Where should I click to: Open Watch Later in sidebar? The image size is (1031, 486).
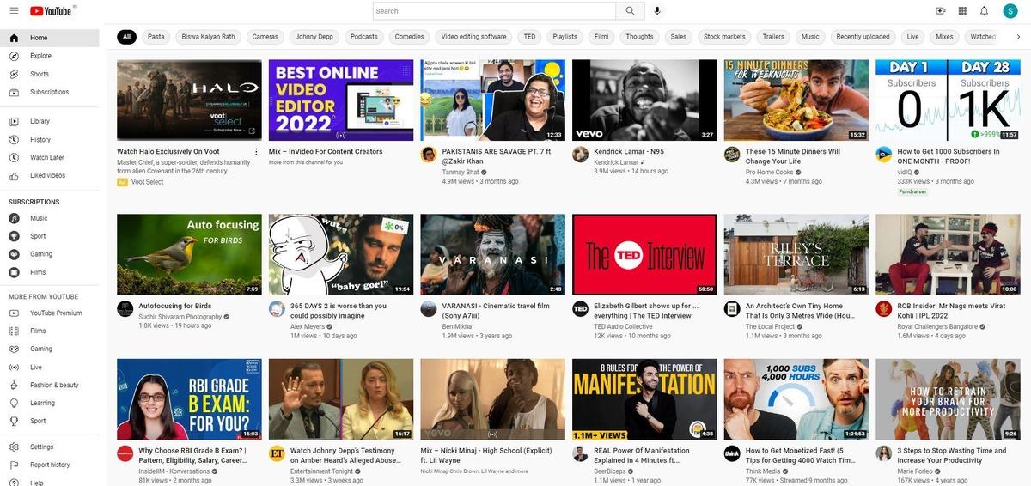[x=50, y=157]
